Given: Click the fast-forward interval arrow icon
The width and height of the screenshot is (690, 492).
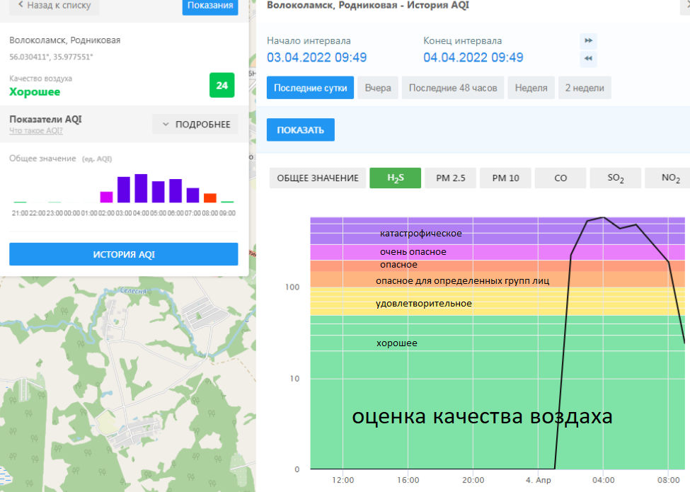Looking at the screenshot, I should click(588, 41).
